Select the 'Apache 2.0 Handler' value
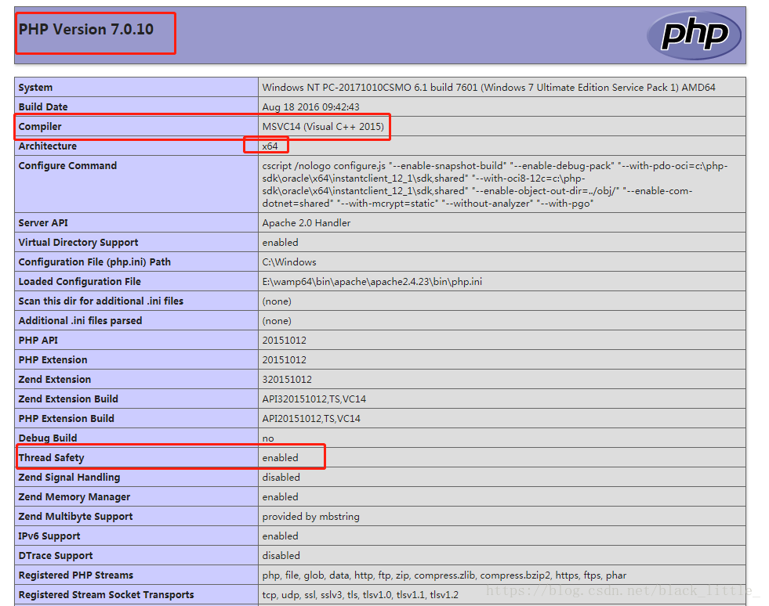769x606 pixels. pos(306,223)
